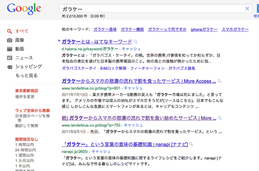The width and height of the screenshot is (259, 171).
Task: Click the blue arrow marker beside the first result
Action: [59, 41]
